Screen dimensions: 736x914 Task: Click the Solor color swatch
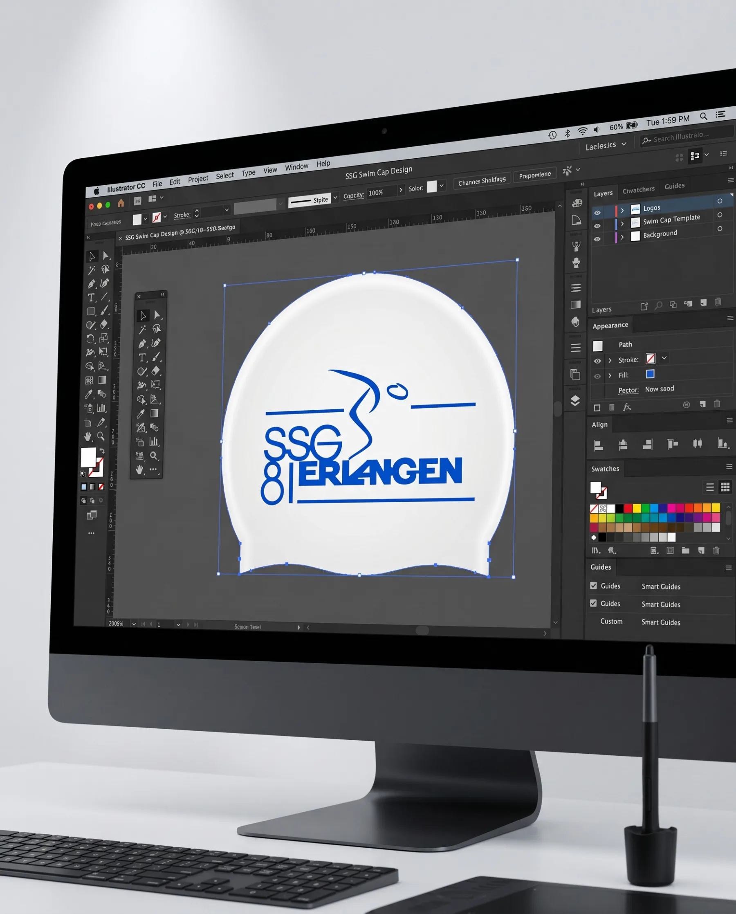pos(432,186)
